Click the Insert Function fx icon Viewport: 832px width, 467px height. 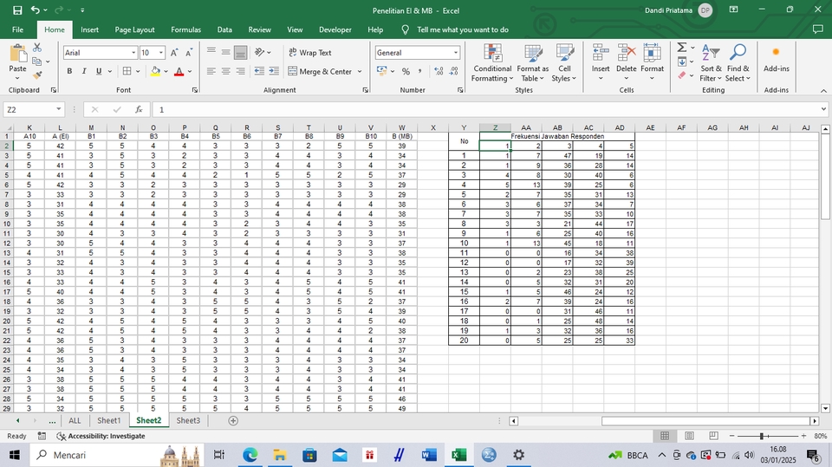point(139,109)
